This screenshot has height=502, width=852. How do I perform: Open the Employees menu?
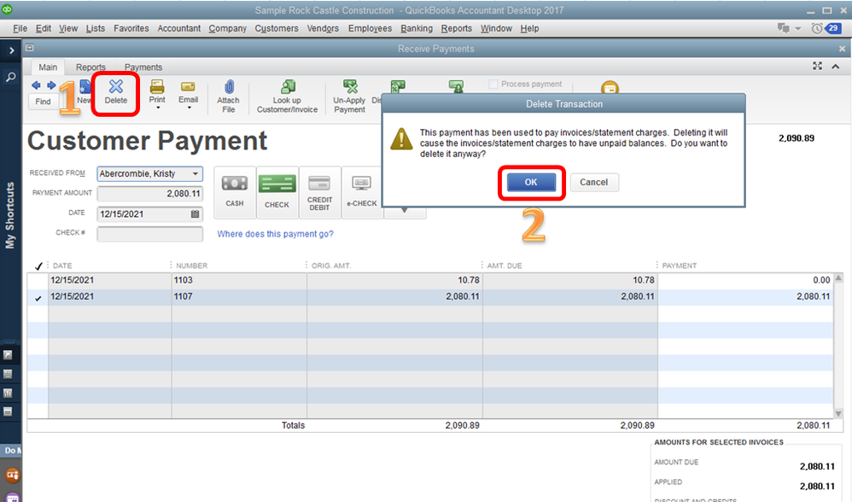point(370,28)
